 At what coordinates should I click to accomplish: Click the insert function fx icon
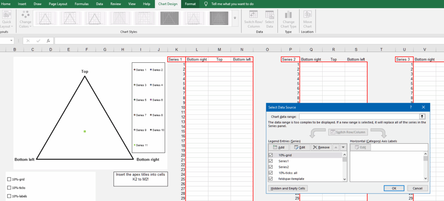(49, 41)
